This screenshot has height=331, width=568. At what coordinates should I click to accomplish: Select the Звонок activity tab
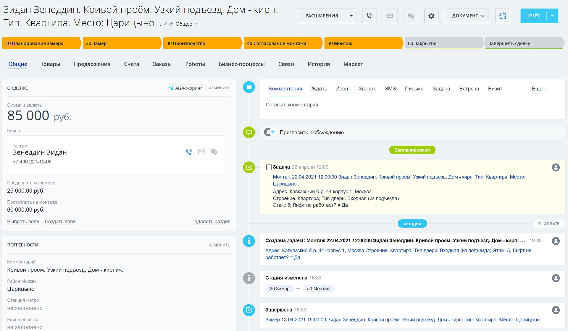(x=367, y=89)
